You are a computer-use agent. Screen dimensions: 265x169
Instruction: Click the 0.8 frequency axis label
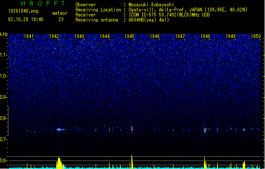[x=3, y=118]
